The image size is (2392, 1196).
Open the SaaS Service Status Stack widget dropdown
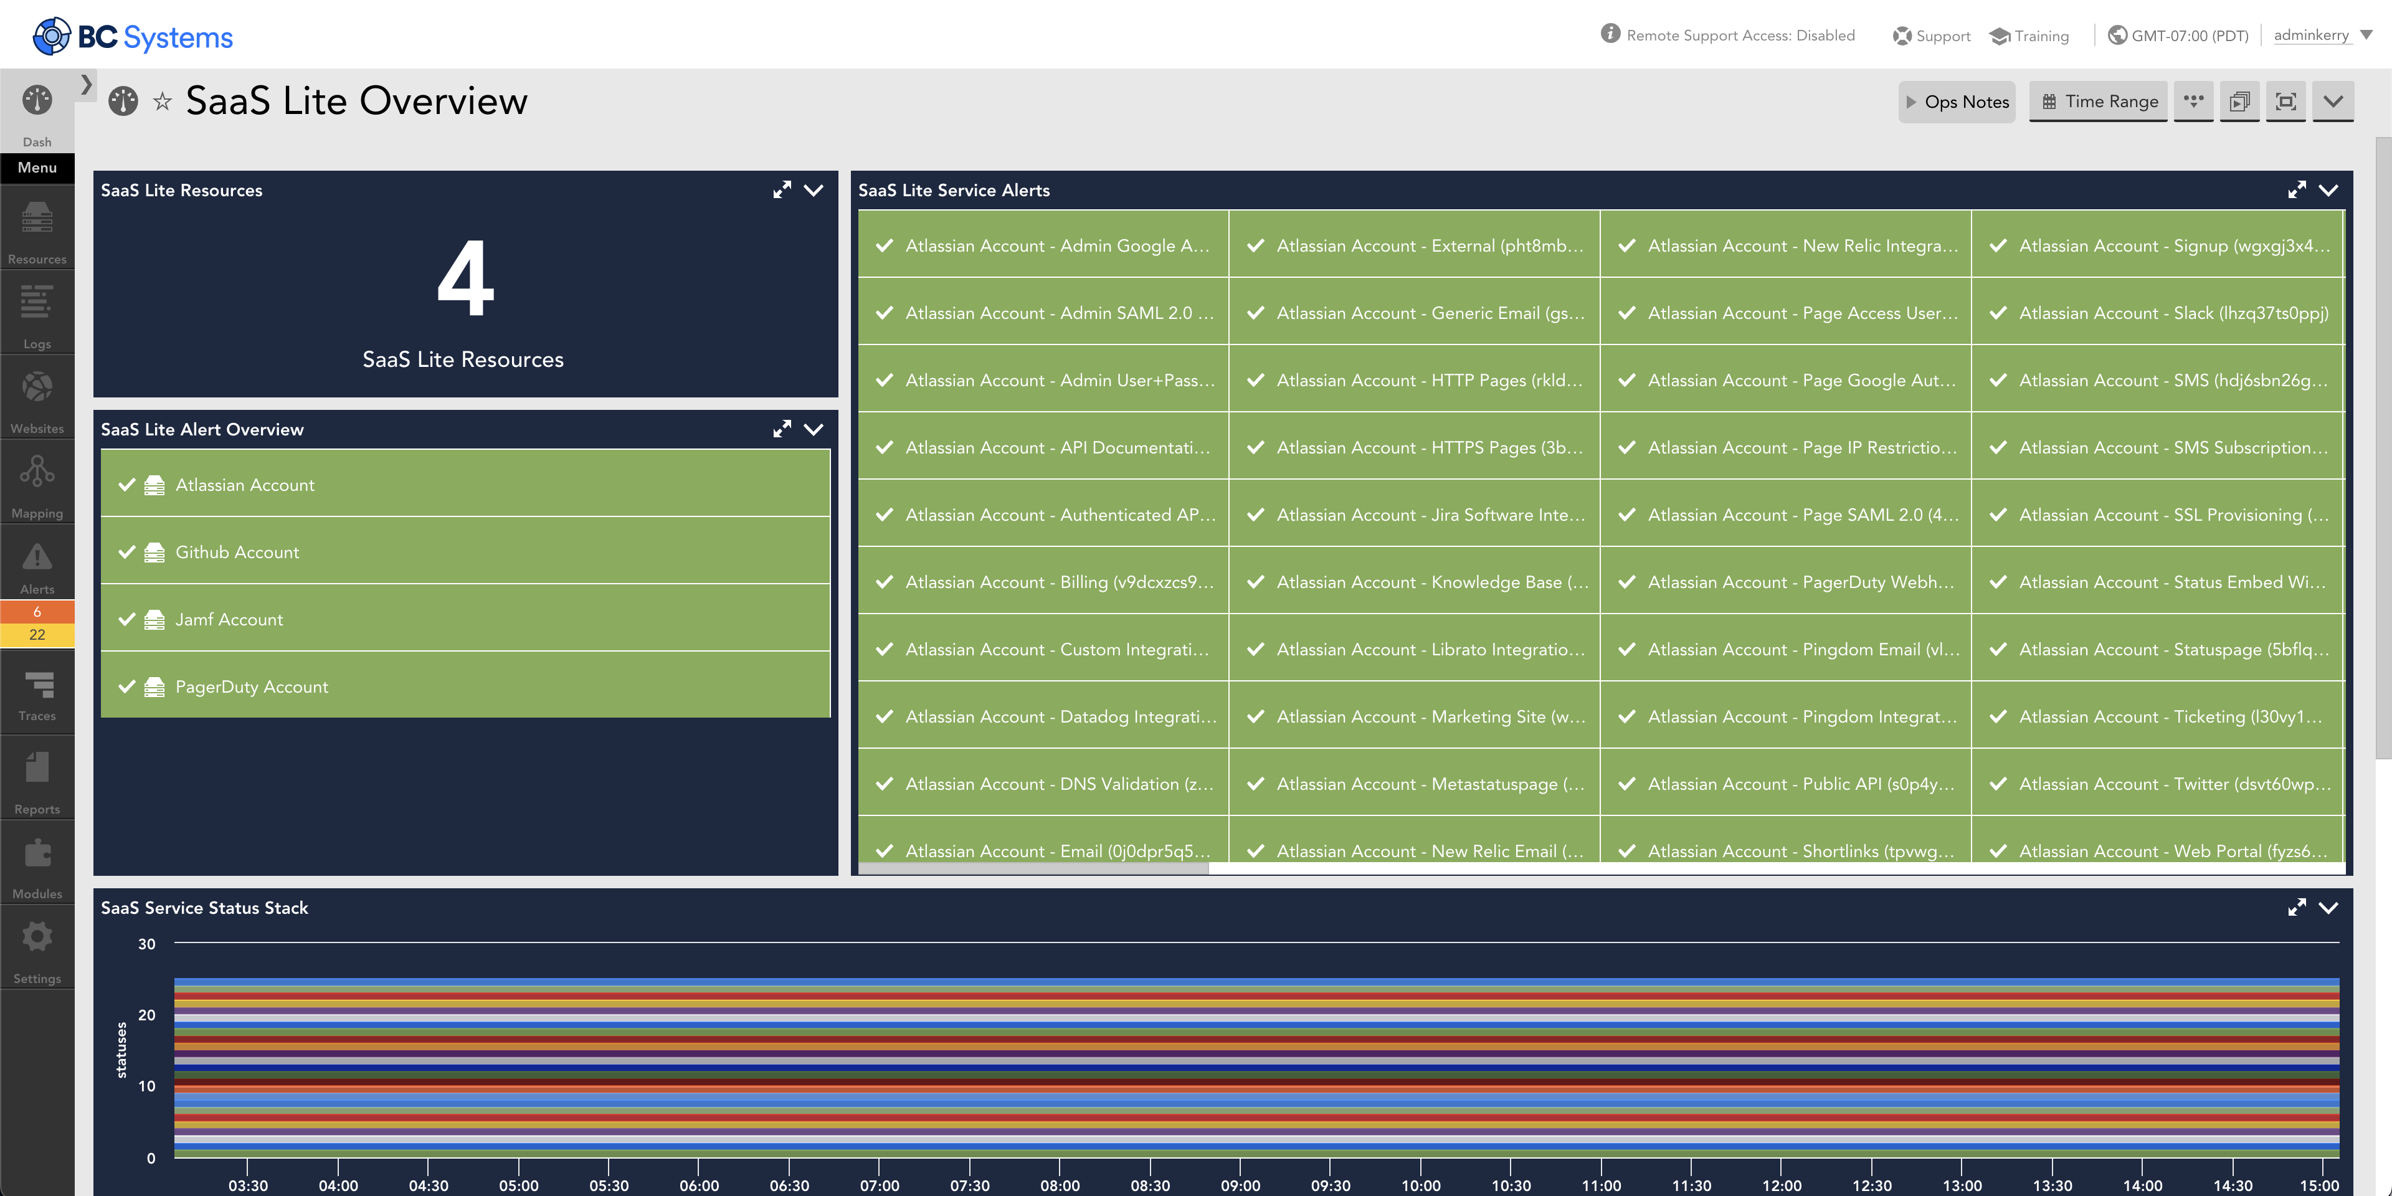pyautogui.click(x=2328, y=907)
